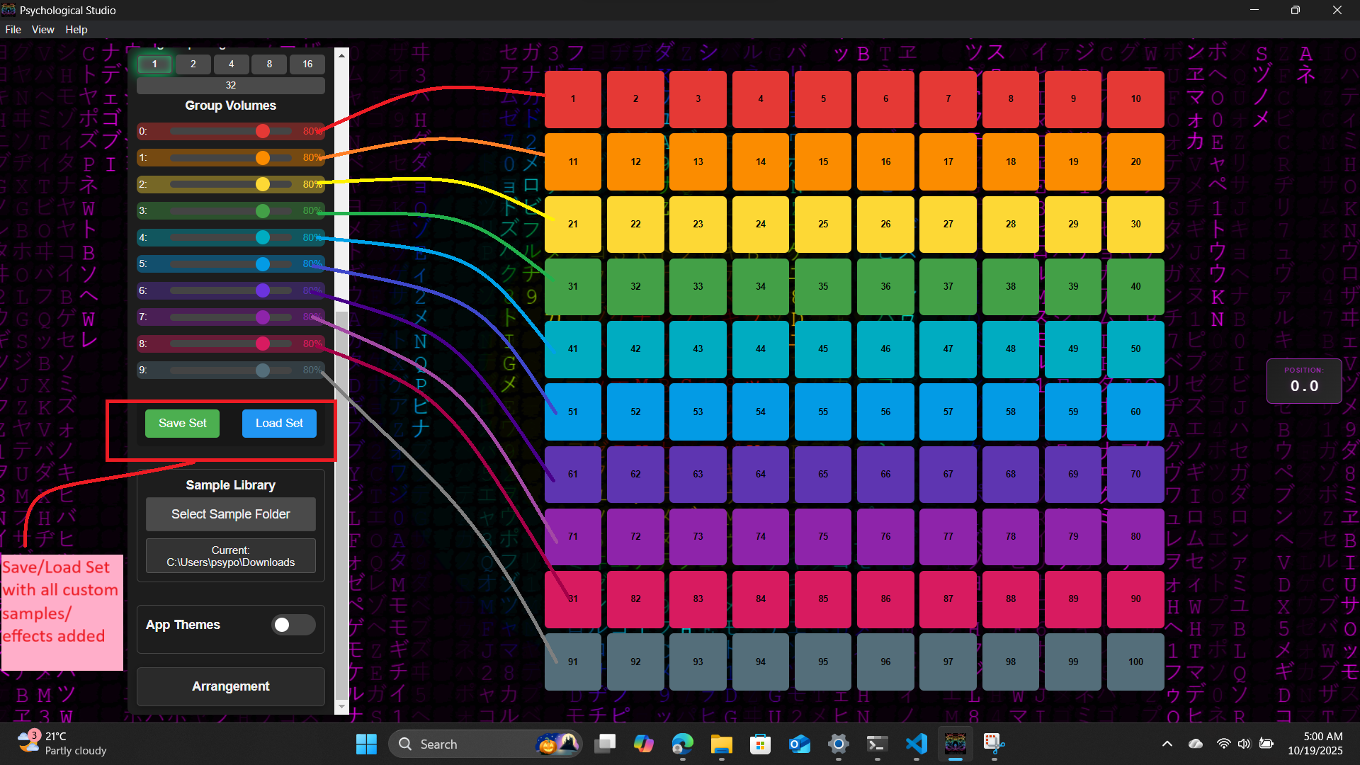Expand the Arrangement section
The width and height of the screenshot is (1360, 765).
pyautogui.click(x=231, y=686)
